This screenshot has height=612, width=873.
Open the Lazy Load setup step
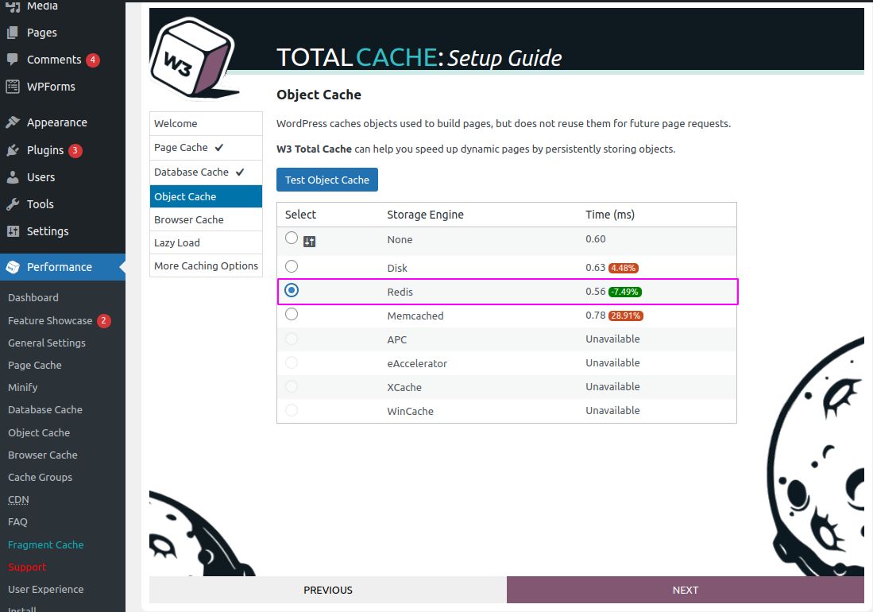pos(206,242)
